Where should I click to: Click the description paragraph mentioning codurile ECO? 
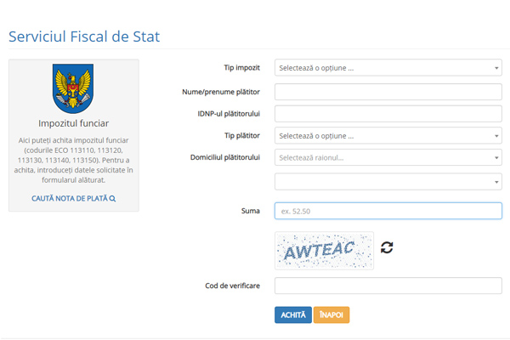coord(73,160)
